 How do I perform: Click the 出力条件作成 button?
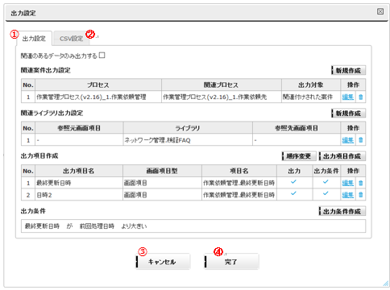342,211
